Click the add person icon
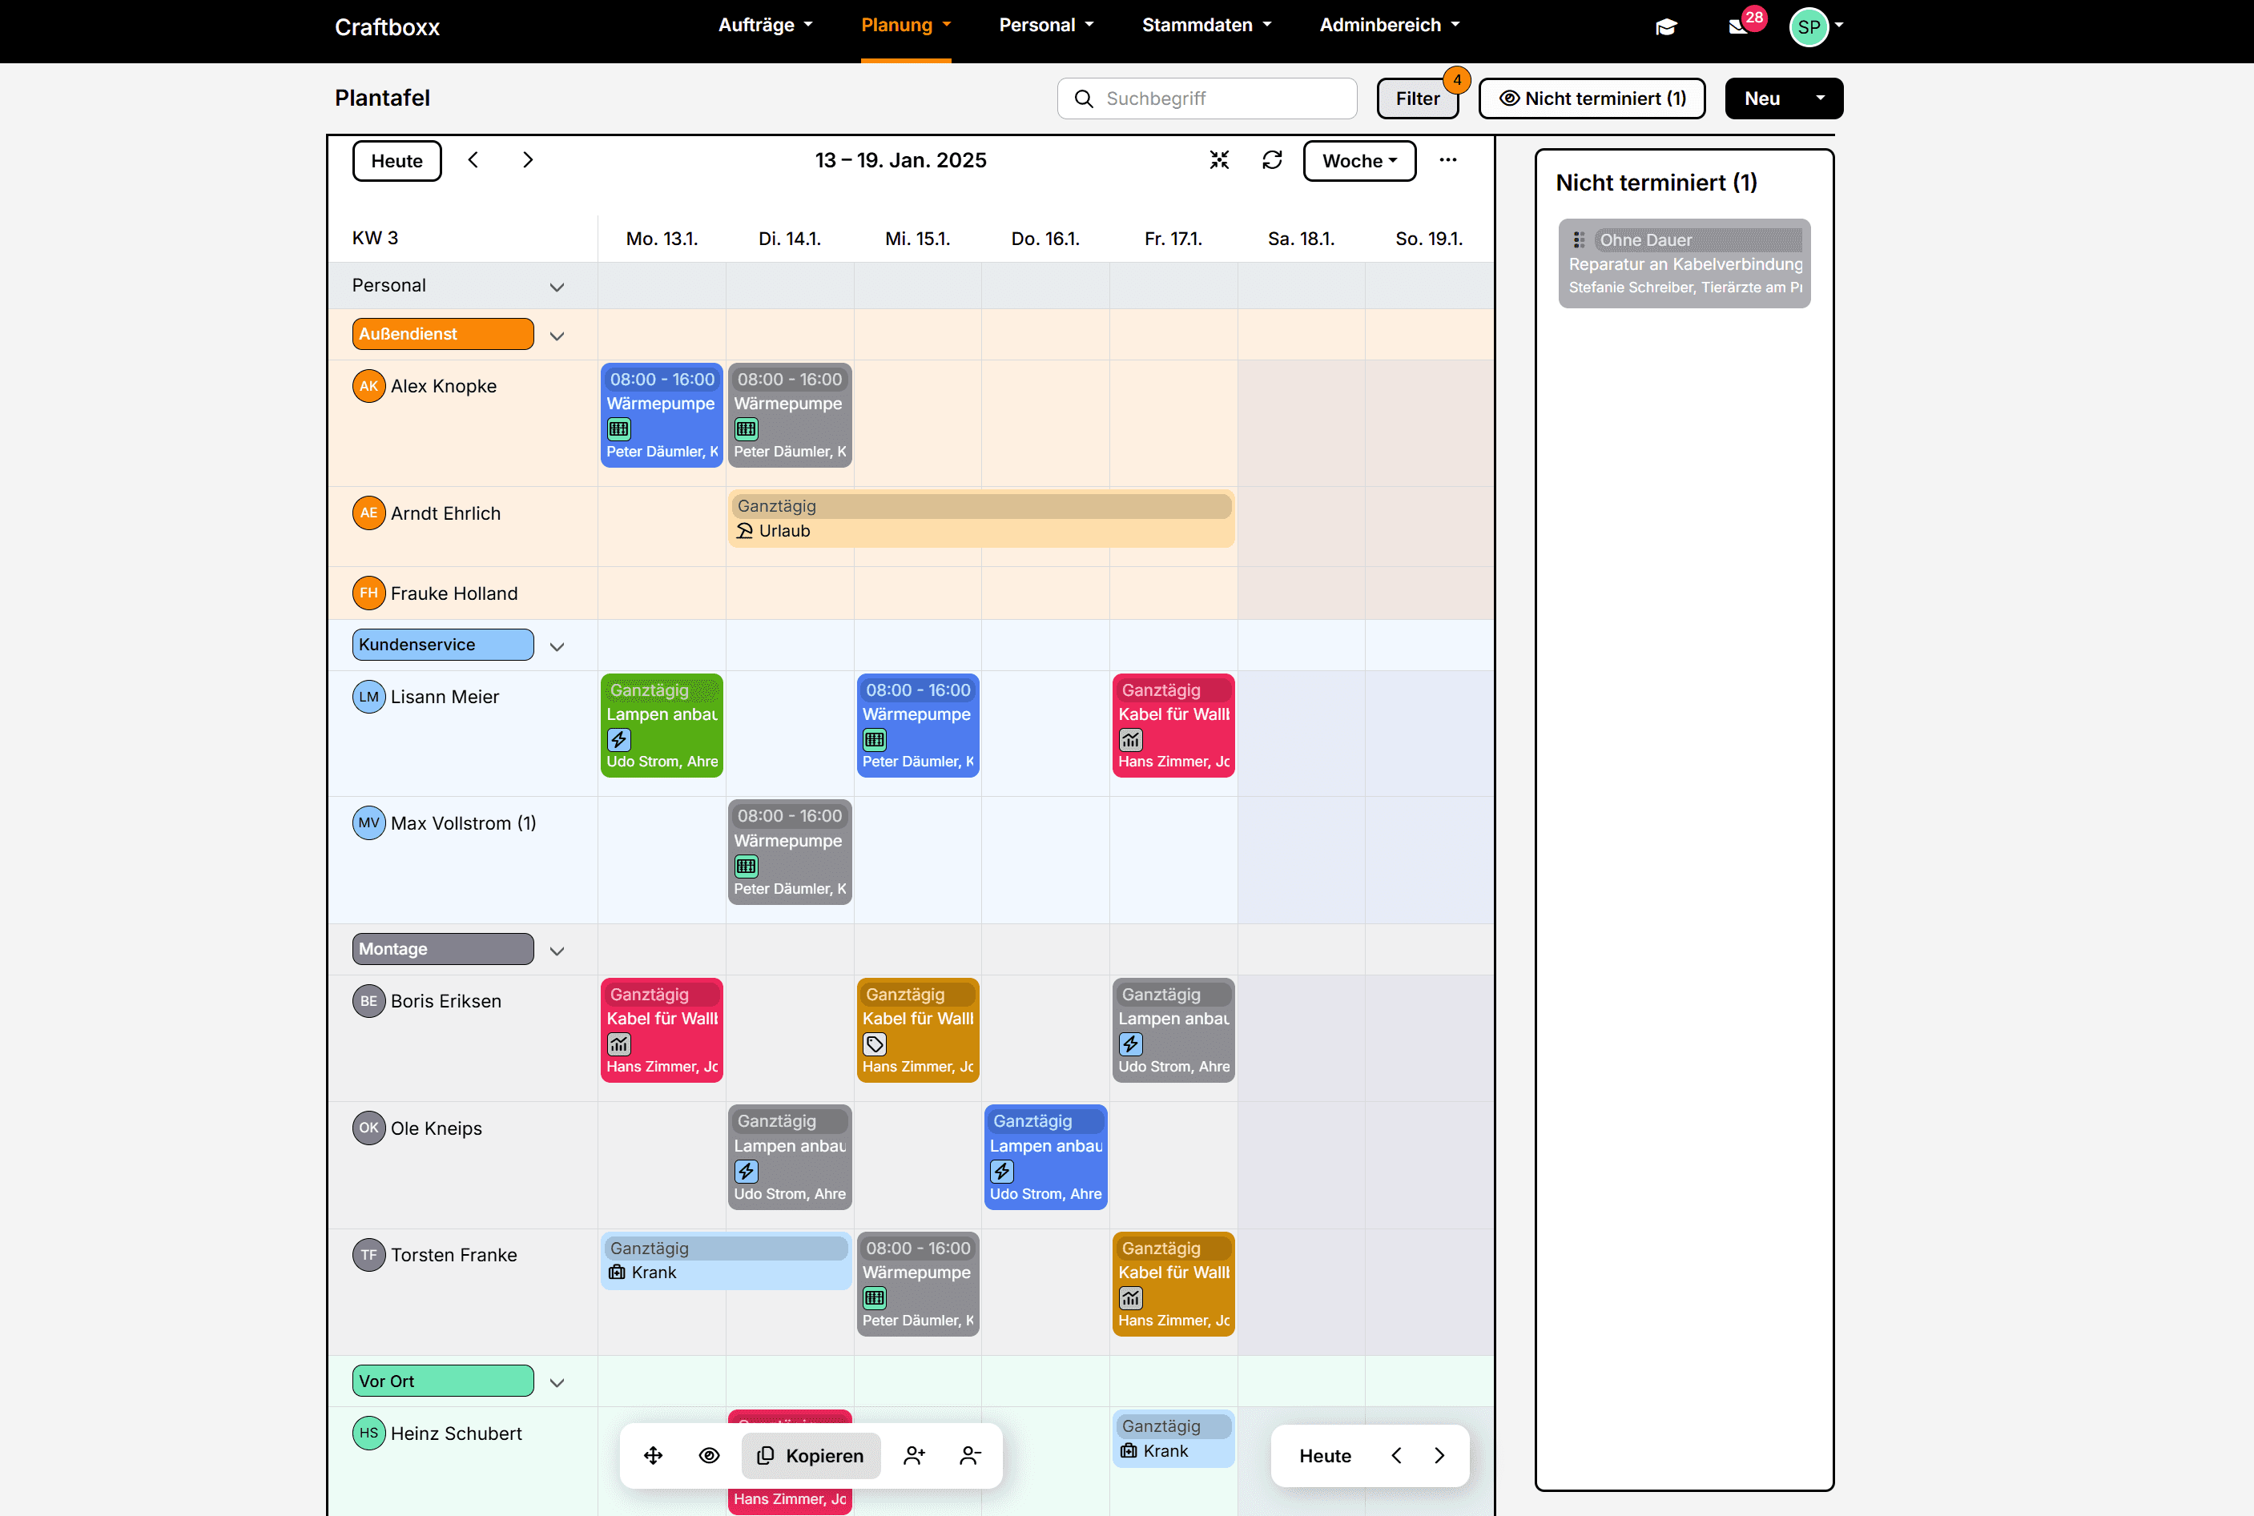The height and width of the screenshot is (1516, 2254). (914, 1456)
